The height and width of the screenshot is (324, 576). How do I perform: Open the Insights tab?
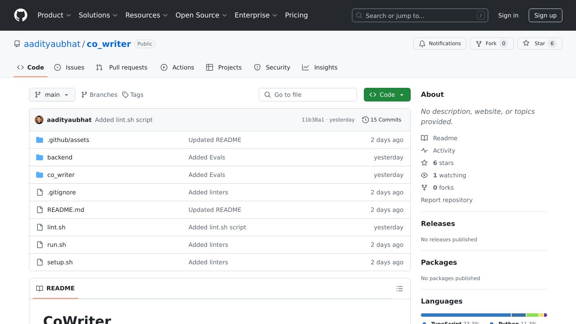point(320,67)
